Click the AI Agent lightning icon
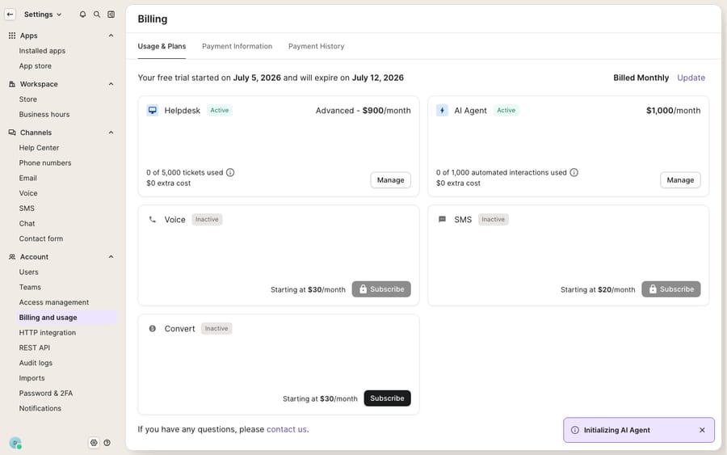This screenshot has width=727, height=455. click(443, 111)
